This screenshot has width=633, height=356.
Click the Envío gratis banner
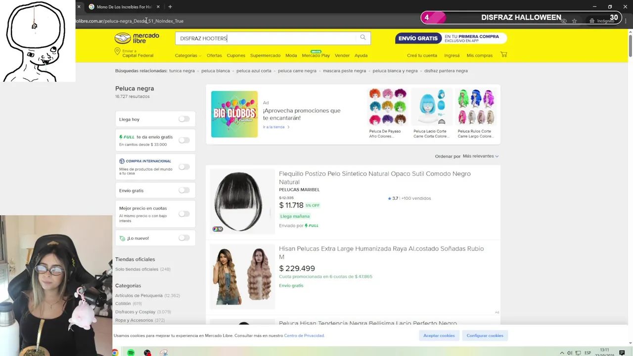point(451,38)
